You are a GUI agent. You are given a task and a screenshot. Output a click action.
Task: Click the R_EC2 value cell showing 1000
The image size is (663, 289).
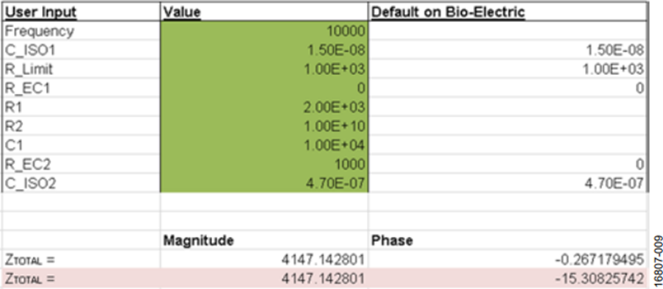coord(264,164)
